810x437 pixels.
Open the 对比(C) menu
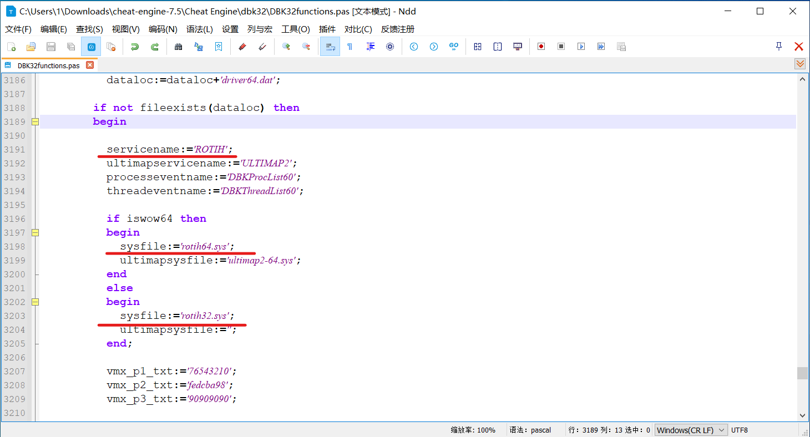tap(358, 29)
